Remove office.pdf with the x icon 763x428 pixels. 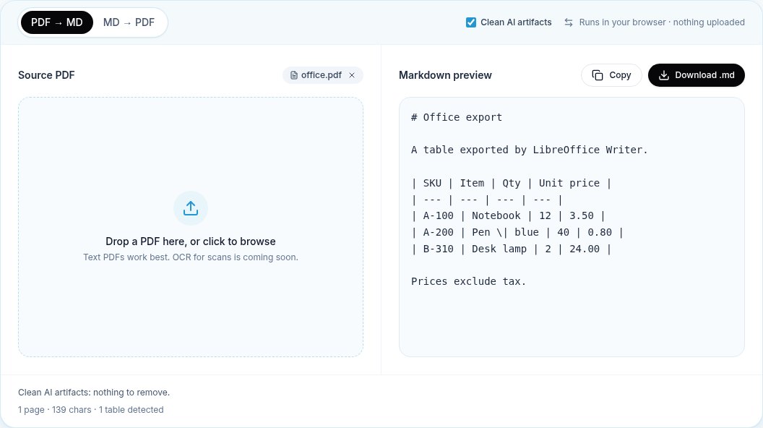pos(352,75)
